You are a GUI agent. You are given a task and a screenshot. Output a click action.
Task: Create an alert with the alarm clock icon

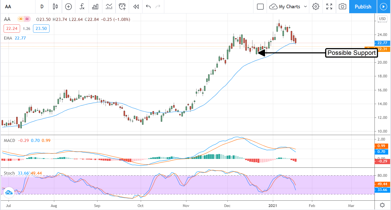(x=122, y=7)
